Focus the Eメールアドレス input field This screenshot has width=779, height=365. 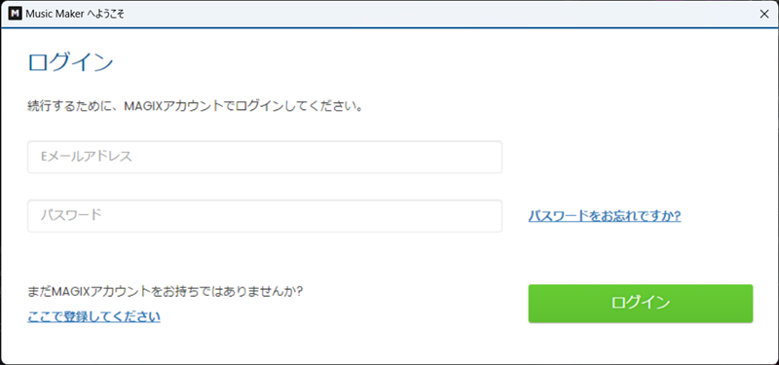[265, 157]
